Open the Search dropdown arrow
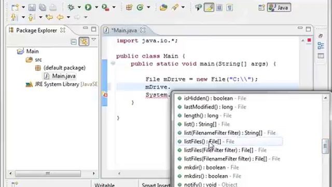Viewport: 332px width, 187px height. [183, 7]
